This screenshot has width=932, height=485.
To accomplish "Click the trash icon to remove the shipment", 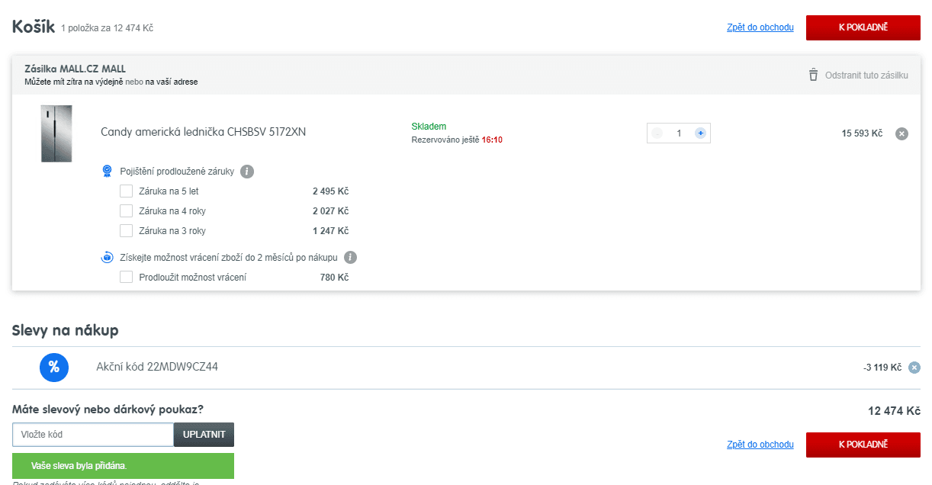I will click(x=813, y=75).
